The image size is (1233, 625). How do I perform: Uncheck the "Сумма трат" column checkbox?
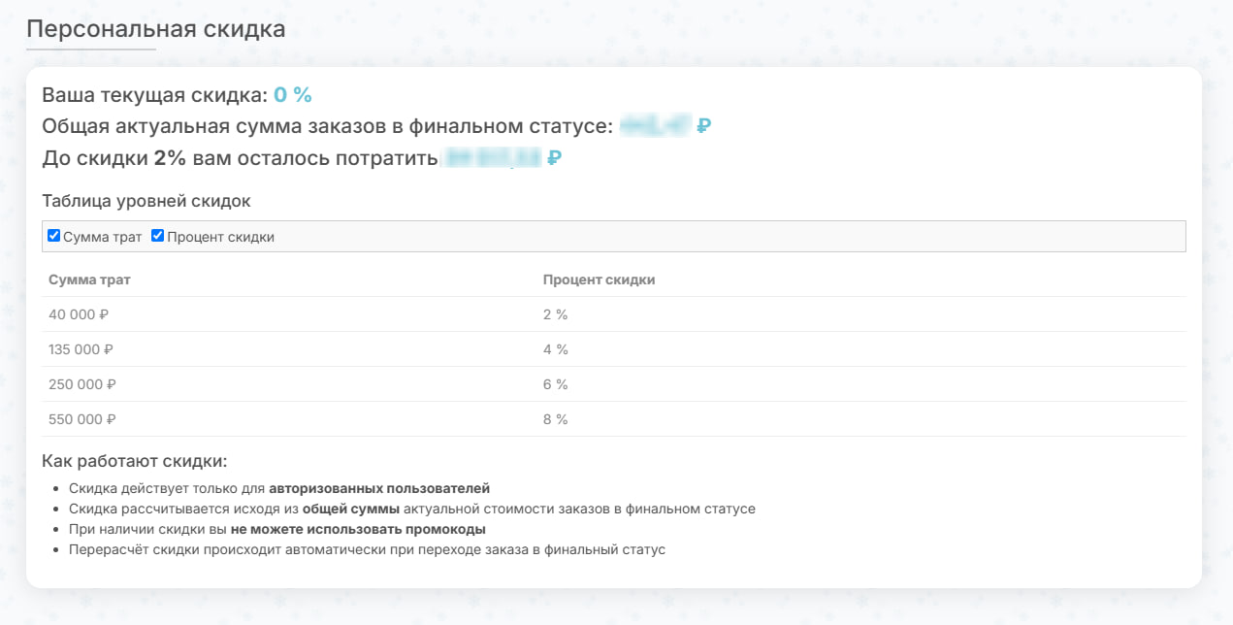[x=54, y=236]
